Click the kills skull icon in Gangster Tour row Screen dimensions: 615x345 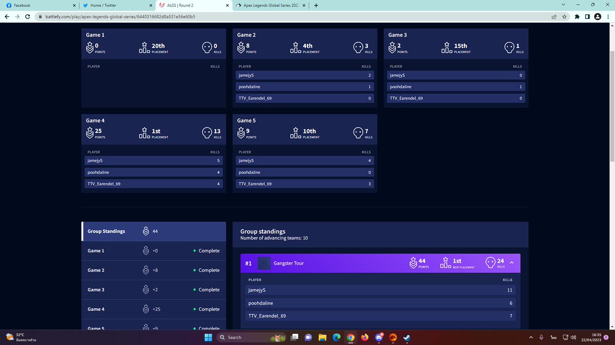490,263
